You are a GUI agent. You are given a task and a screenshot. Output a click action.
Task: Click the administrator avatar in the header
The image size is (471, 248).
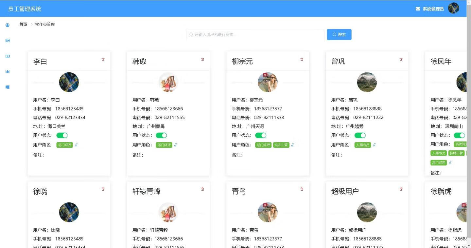(x=454, y=8)
